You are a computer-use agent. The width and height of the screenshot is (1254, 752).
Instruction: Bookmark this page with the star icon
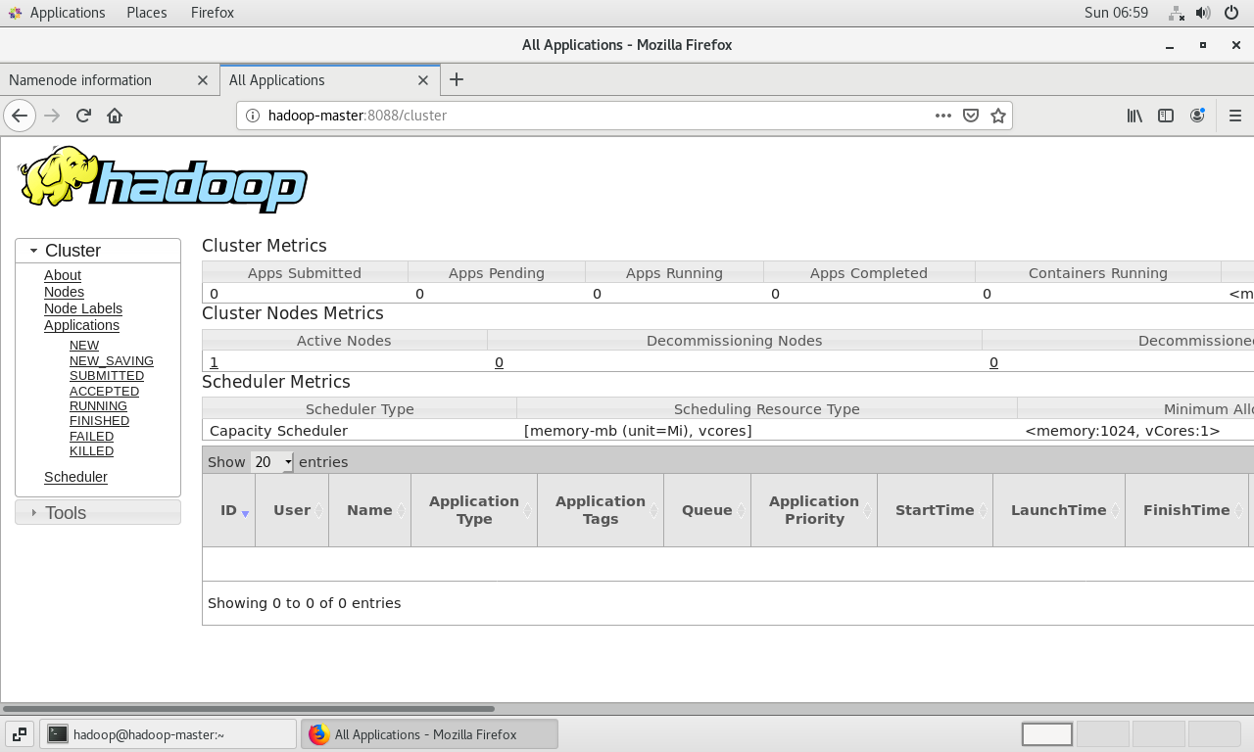pyautogui.click(x=998, y=116)
